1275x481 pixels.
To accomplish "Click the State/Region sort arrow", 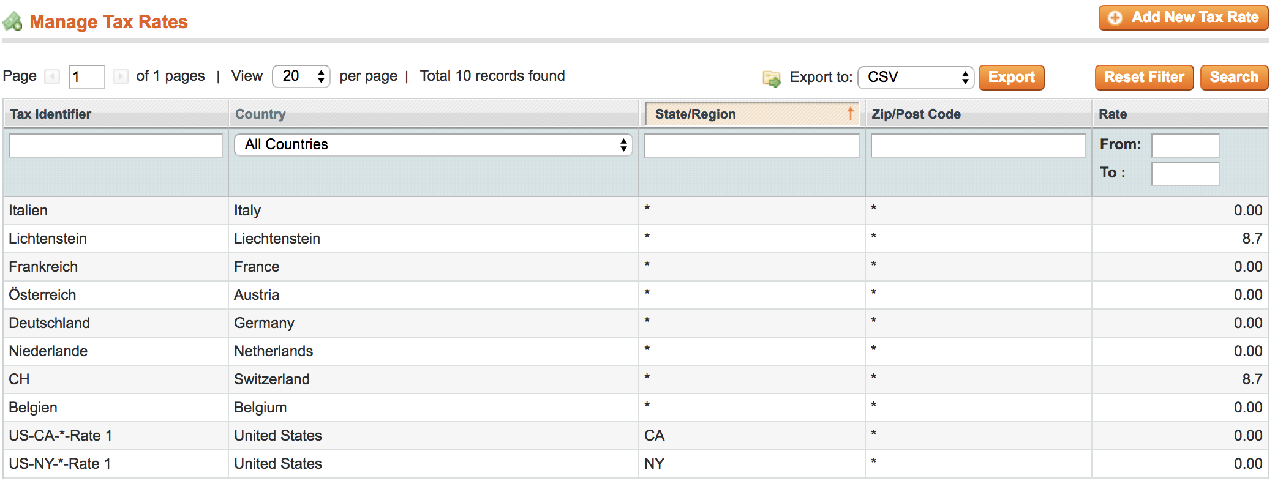I will tap(850, 113).
